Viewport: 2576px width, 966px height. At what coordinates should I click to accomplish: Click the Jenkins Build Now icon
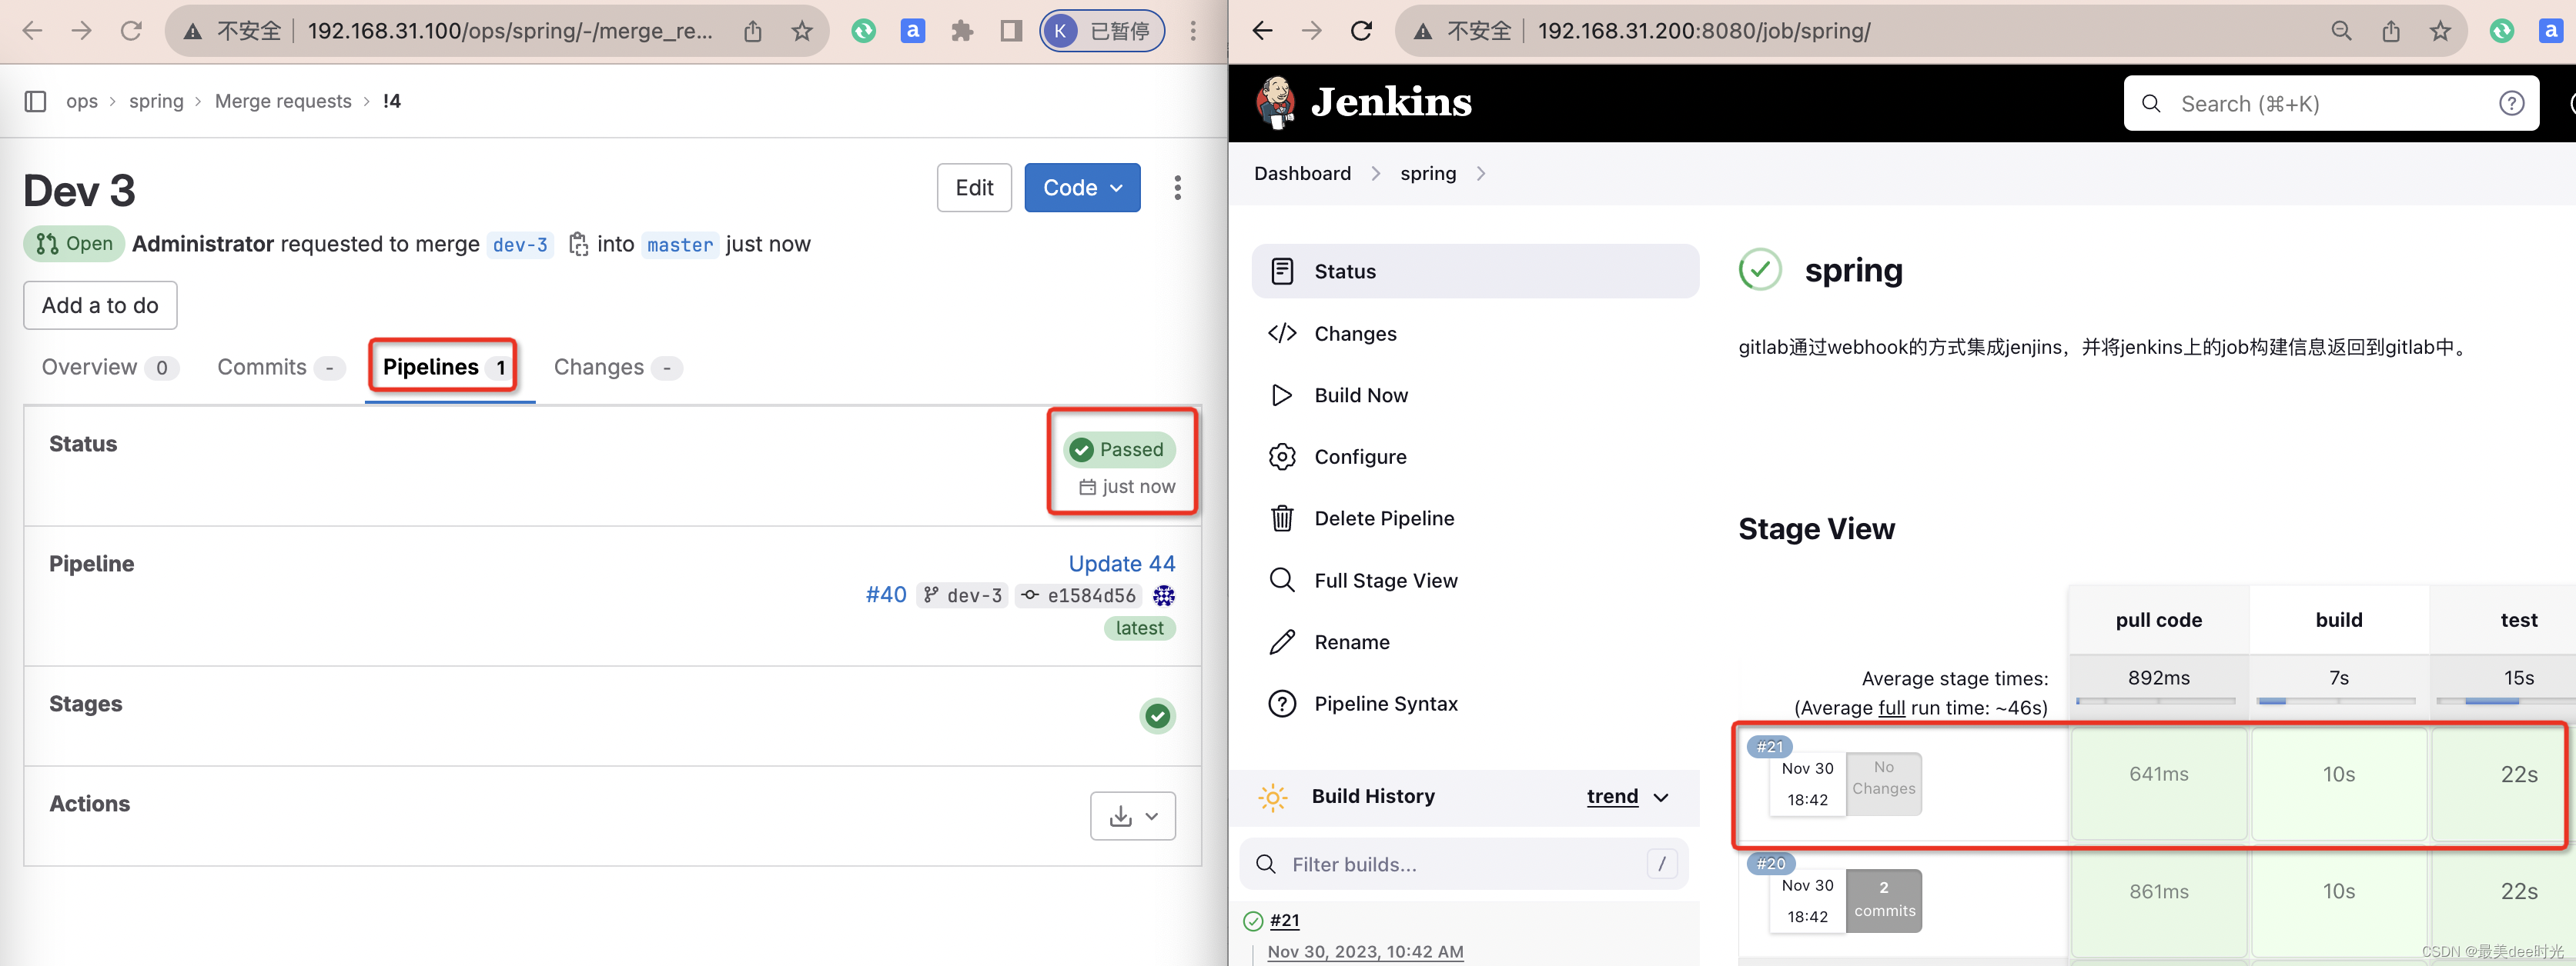(x=1283, y=394)
